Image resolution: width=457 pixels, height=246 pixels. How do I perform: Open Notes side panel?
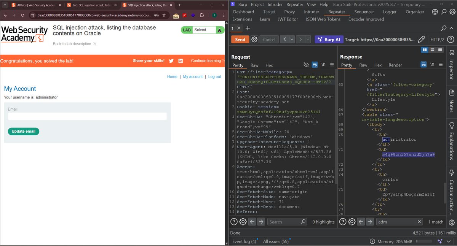coord(452,101)
